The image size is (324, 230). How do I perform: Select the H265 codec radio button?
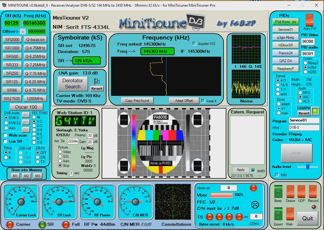coord(306,72)
